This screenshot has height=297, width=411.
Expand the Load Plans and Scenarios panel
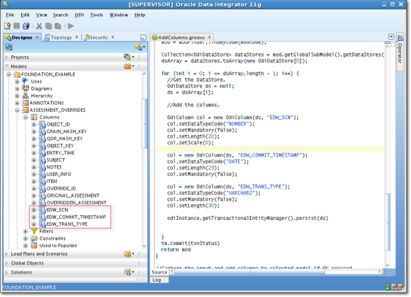(x=7, y=254)
